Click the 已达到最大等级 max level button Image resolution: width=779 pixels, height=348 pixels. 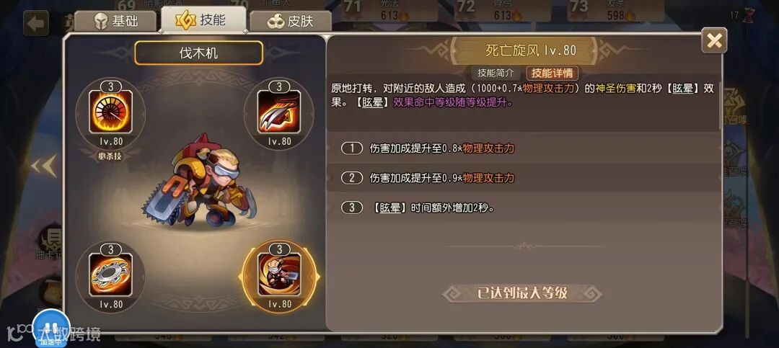[x=522, y=293]
